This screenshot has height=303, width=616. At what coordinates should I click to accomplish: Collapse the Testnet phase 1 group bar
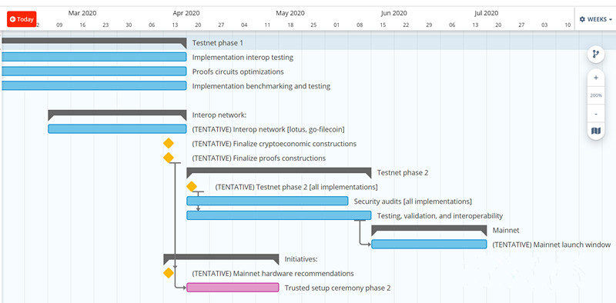click(x=94, y=42)
